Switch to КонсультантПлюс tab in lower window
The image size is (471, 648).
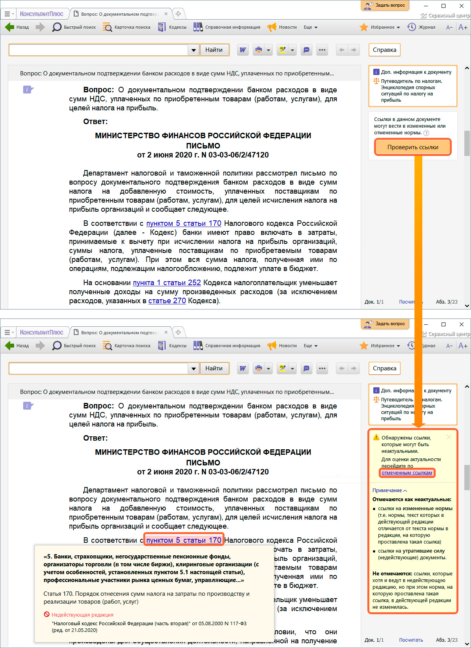(x=42, y=332)
